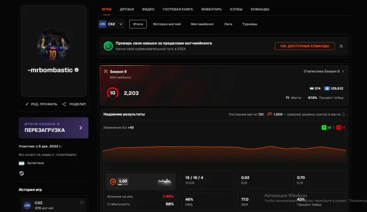The height and width of the screenshot is (212, 367).
Task: Switch to Матчмейкинг sub-tab
Action: [x=202, y=24]
